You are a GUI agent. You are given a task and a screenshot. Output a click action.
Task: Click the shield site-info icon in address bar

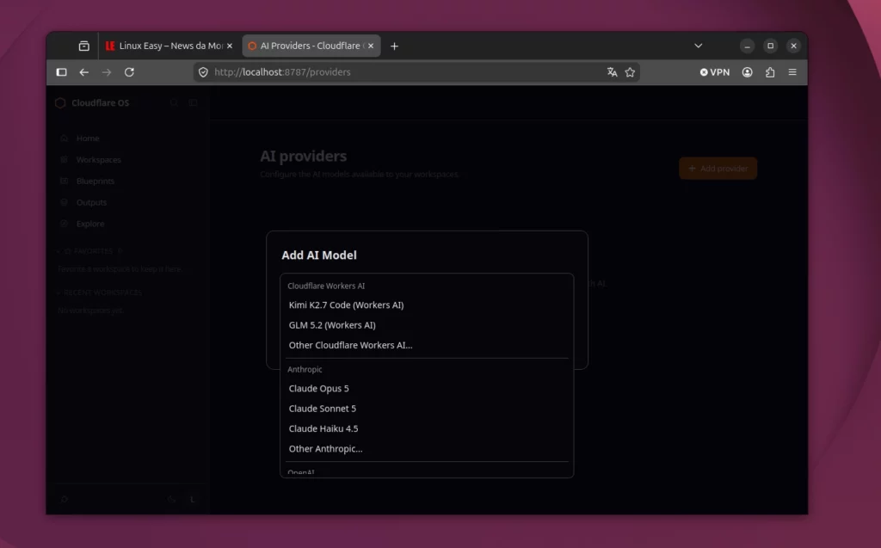click(x=203, y=72)
